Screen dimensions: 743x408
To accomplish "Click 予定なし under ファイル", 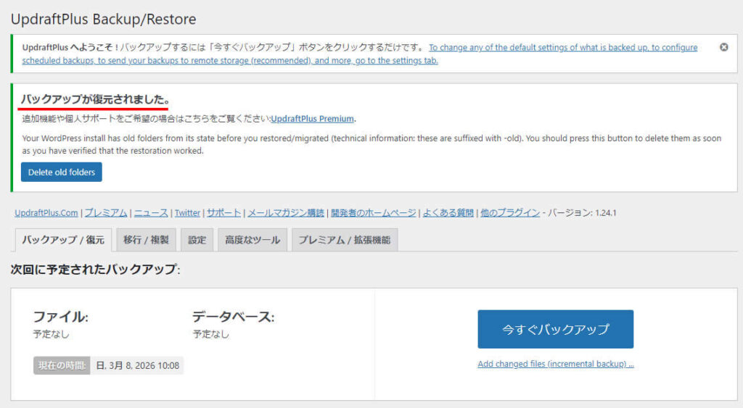I will point(51,334).
